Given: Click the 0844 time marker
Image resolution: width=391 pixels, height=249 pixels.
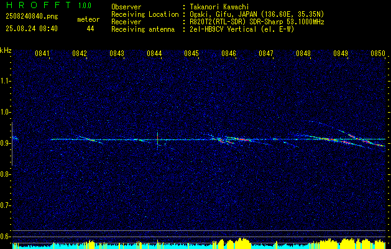Looking at the screenshot, I should pyautogui.click(x=154, y=54).
